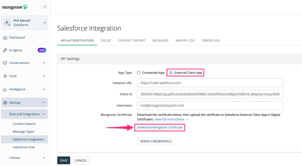
Task: Click Download Mongoose Certificate link
Action: [160, 128]
